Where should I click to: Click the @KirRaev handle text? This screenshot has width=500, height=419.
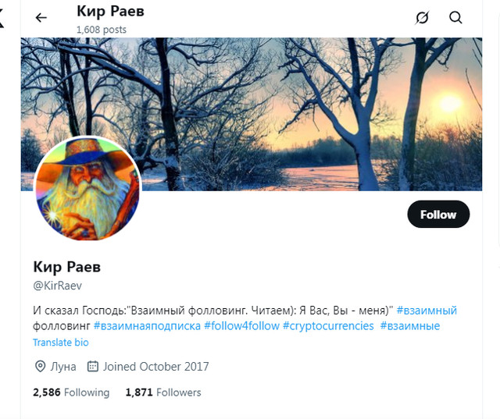[57, 286]
